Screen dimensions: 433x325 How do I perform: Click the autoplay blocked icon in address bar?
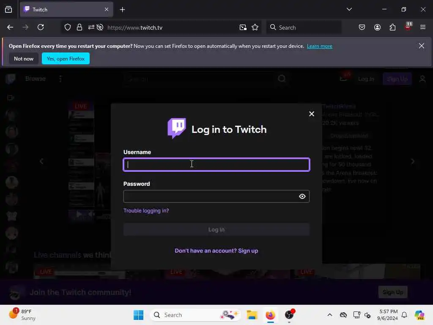pos(100,28)
